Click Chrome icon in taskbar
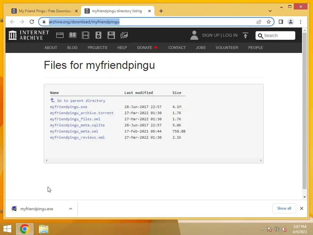This screenshot has width=313, height=235. (x=25, y=229)
